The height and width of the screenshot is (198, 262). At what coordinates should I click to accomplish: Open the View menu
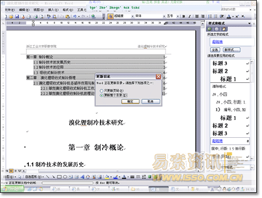[x=39, y=10]
